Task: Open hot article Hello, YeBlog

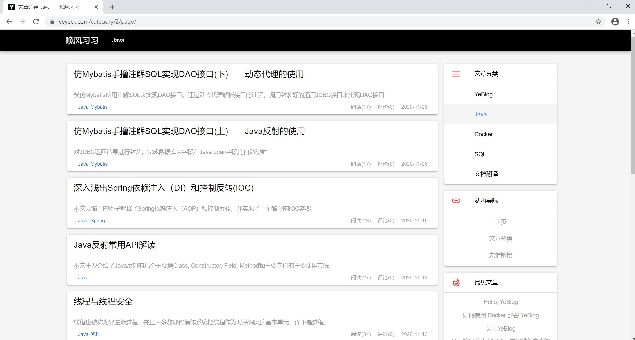Action: pos(500,302)
